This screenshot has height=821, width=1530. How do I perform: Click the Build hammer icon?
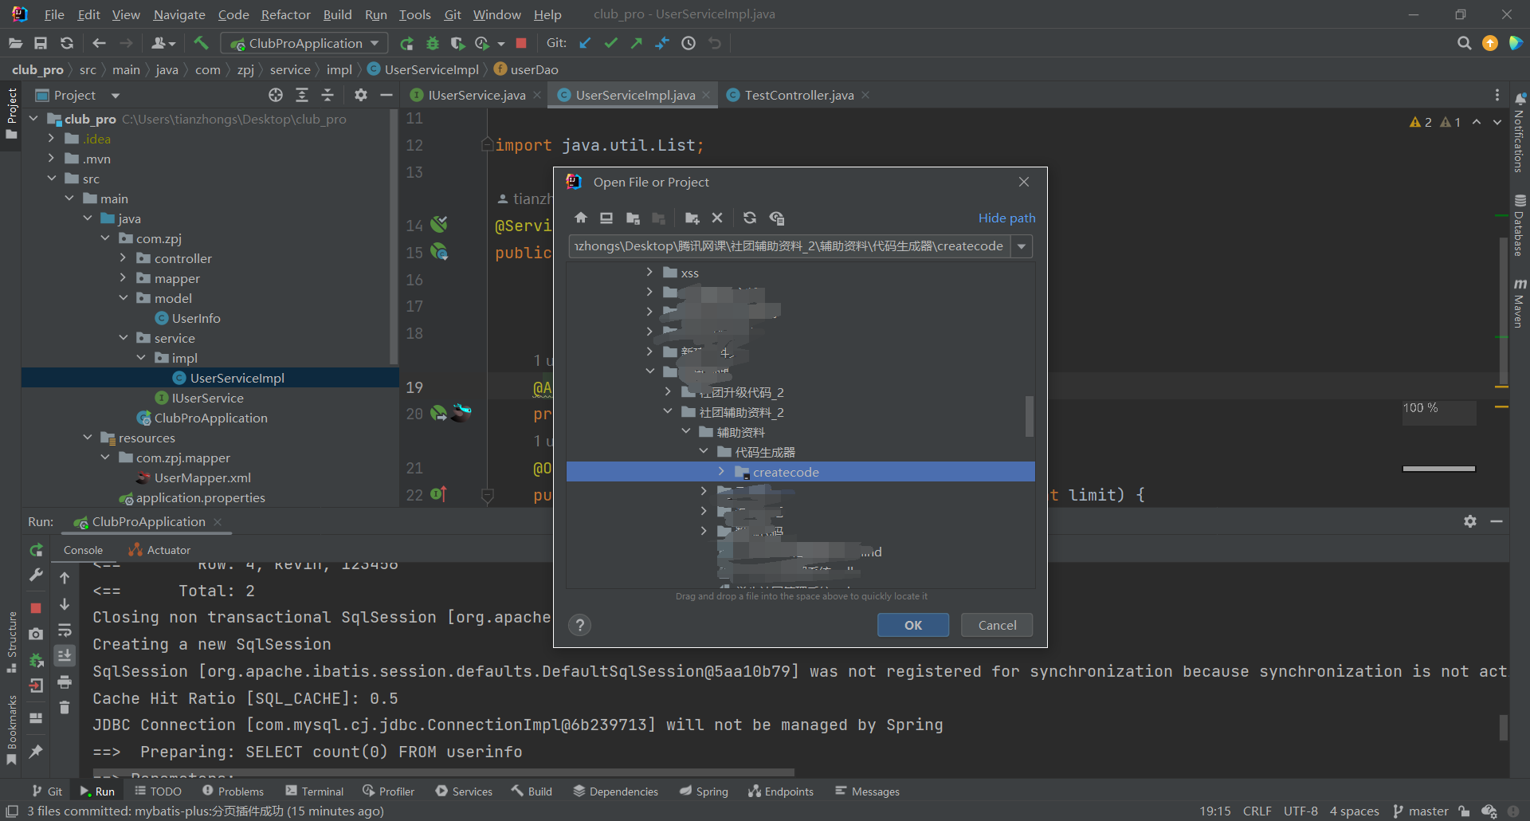(201, 44)
